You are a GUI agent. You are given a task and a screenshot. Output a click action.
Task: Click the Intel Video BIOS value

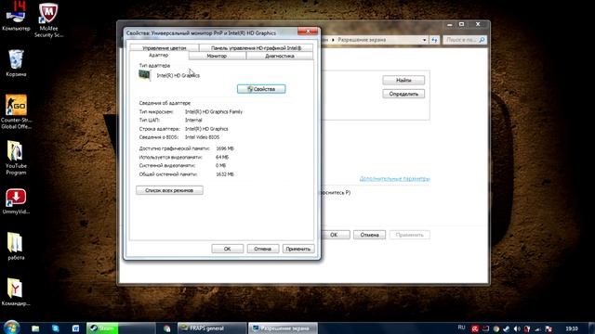[202, 137]
